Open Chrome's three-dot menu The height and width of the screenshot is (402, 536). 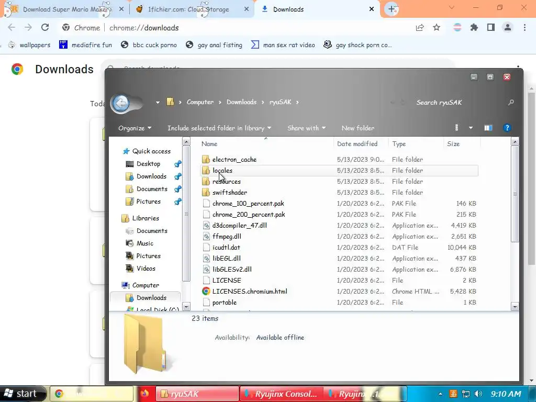[524, 27]
